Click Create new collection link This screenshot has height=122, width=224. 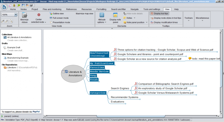pos(17,40)
